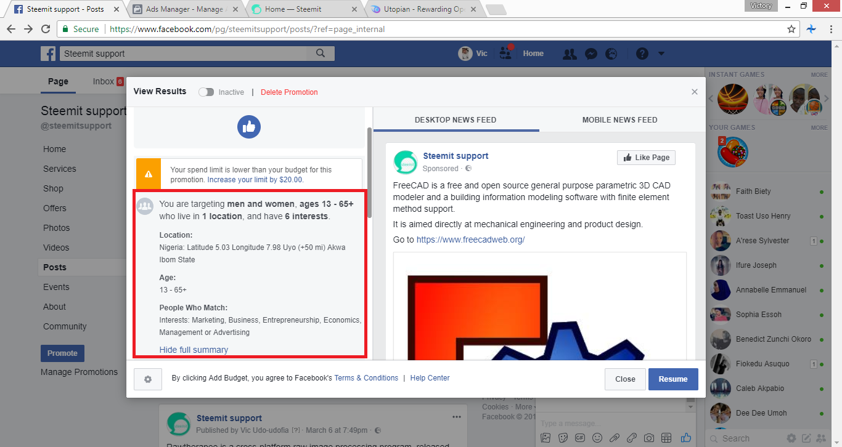This screenshot has width=842, height=447.
Task: Switch to the Home — Steemit browser tab
Action: 302,9
